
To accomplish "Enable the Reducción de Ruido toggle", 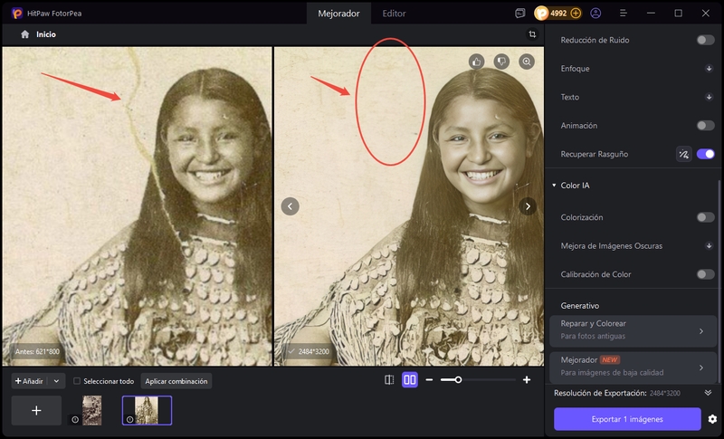I will [x=705, y=40].
